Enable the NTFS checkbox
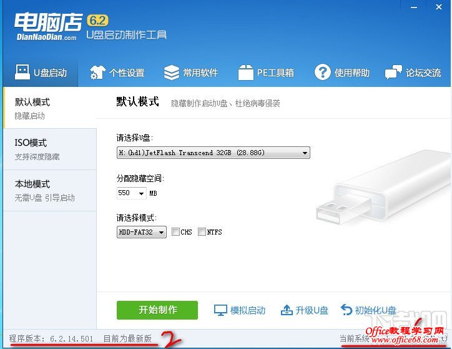The width and height of the screenshot is (452, 349). (202, 231)
